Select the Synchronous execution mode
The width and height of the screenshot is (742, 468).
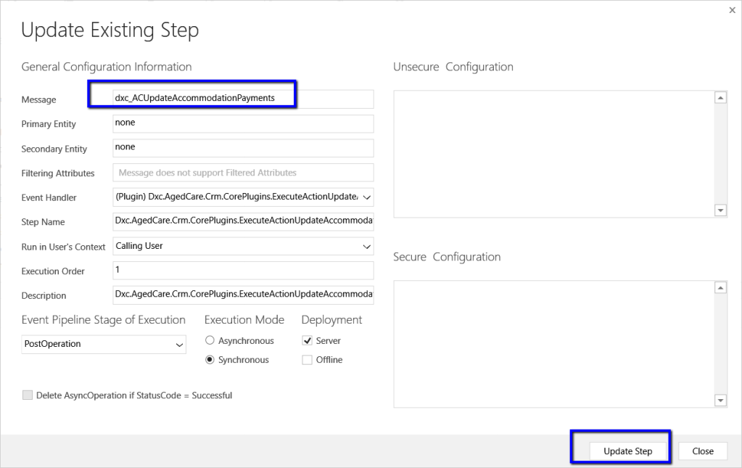[210, 360]
